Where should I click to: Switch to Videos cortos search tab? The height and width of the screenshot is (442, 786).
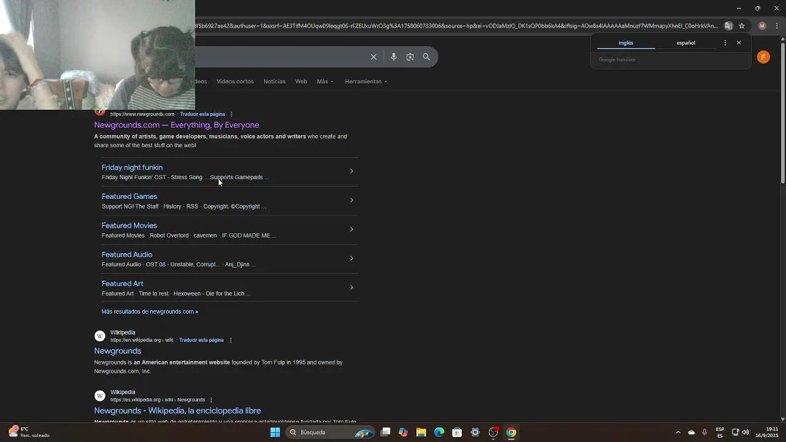pos(235,82)
